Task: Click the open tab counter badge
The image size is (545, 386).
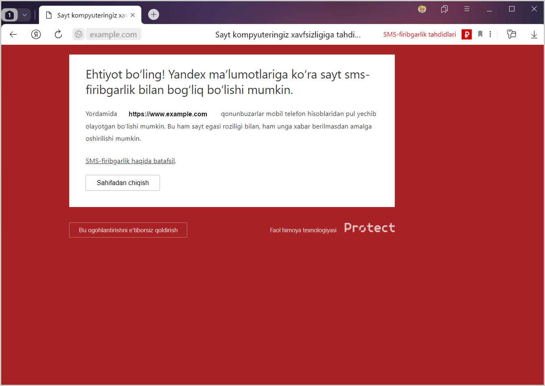Action: (x=10, y=15)
